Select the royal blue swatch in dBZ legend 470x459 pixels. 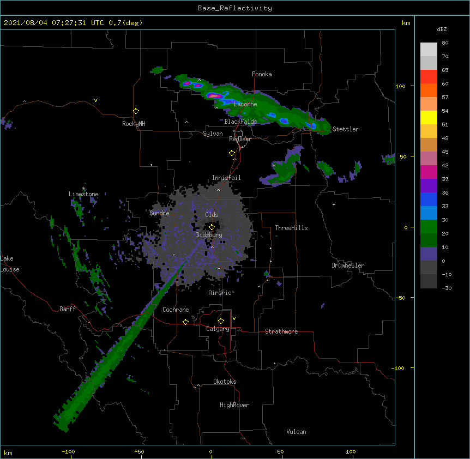point(429,199)
